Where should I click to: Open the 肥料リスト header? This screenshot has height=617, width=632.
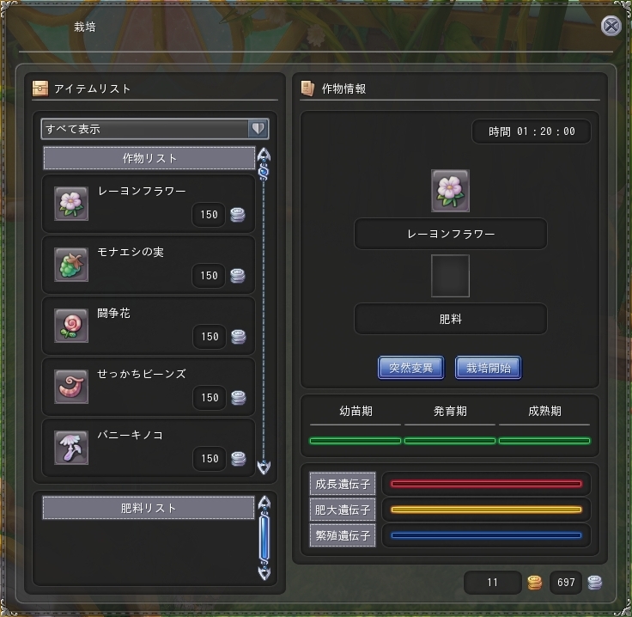point(149,508)
